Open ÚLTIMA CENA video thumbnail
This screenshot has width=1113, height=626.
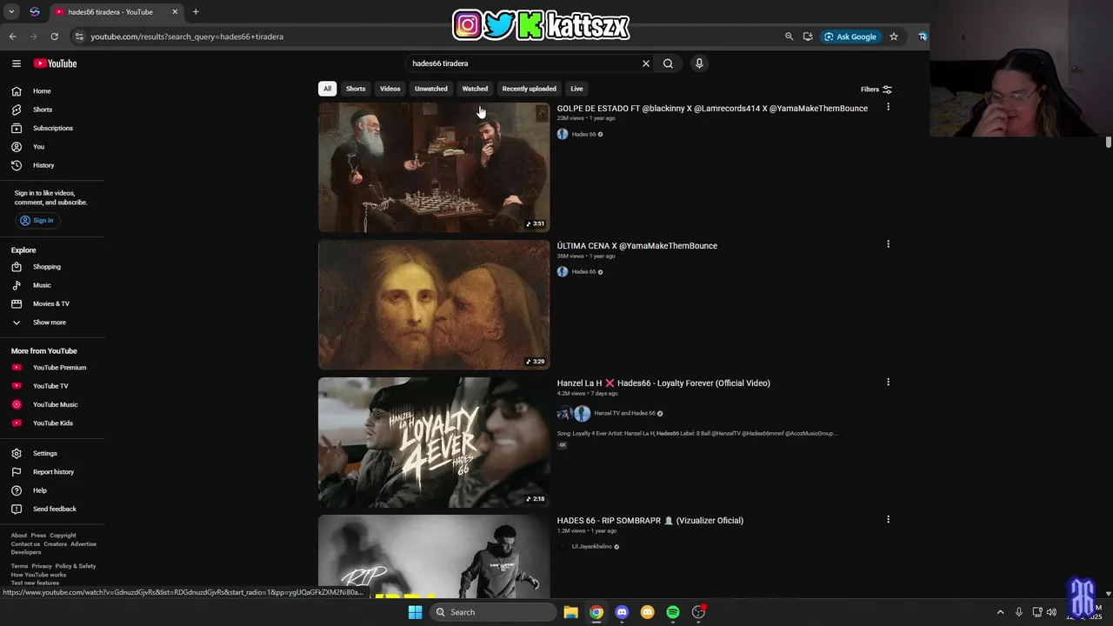434,305
